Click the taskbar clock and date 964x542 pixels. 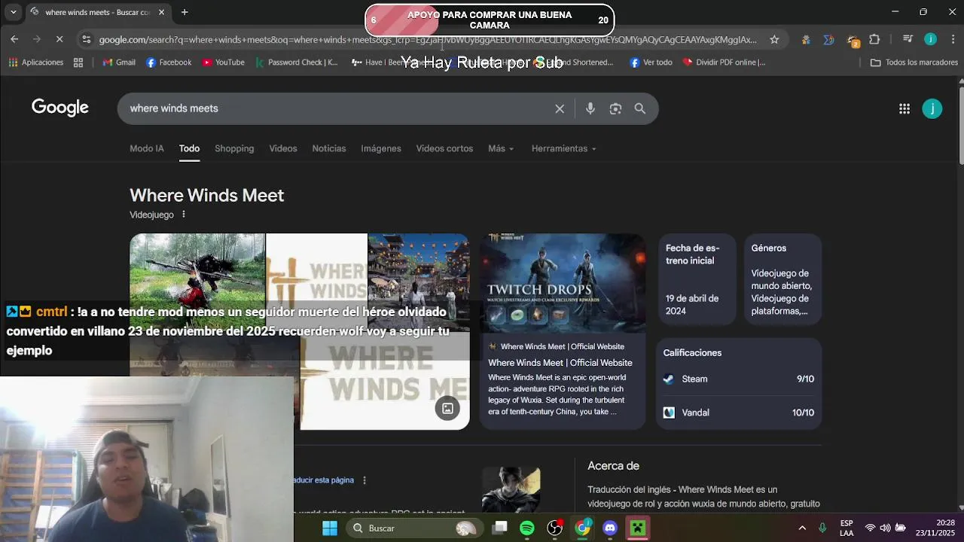pos(935,528)
